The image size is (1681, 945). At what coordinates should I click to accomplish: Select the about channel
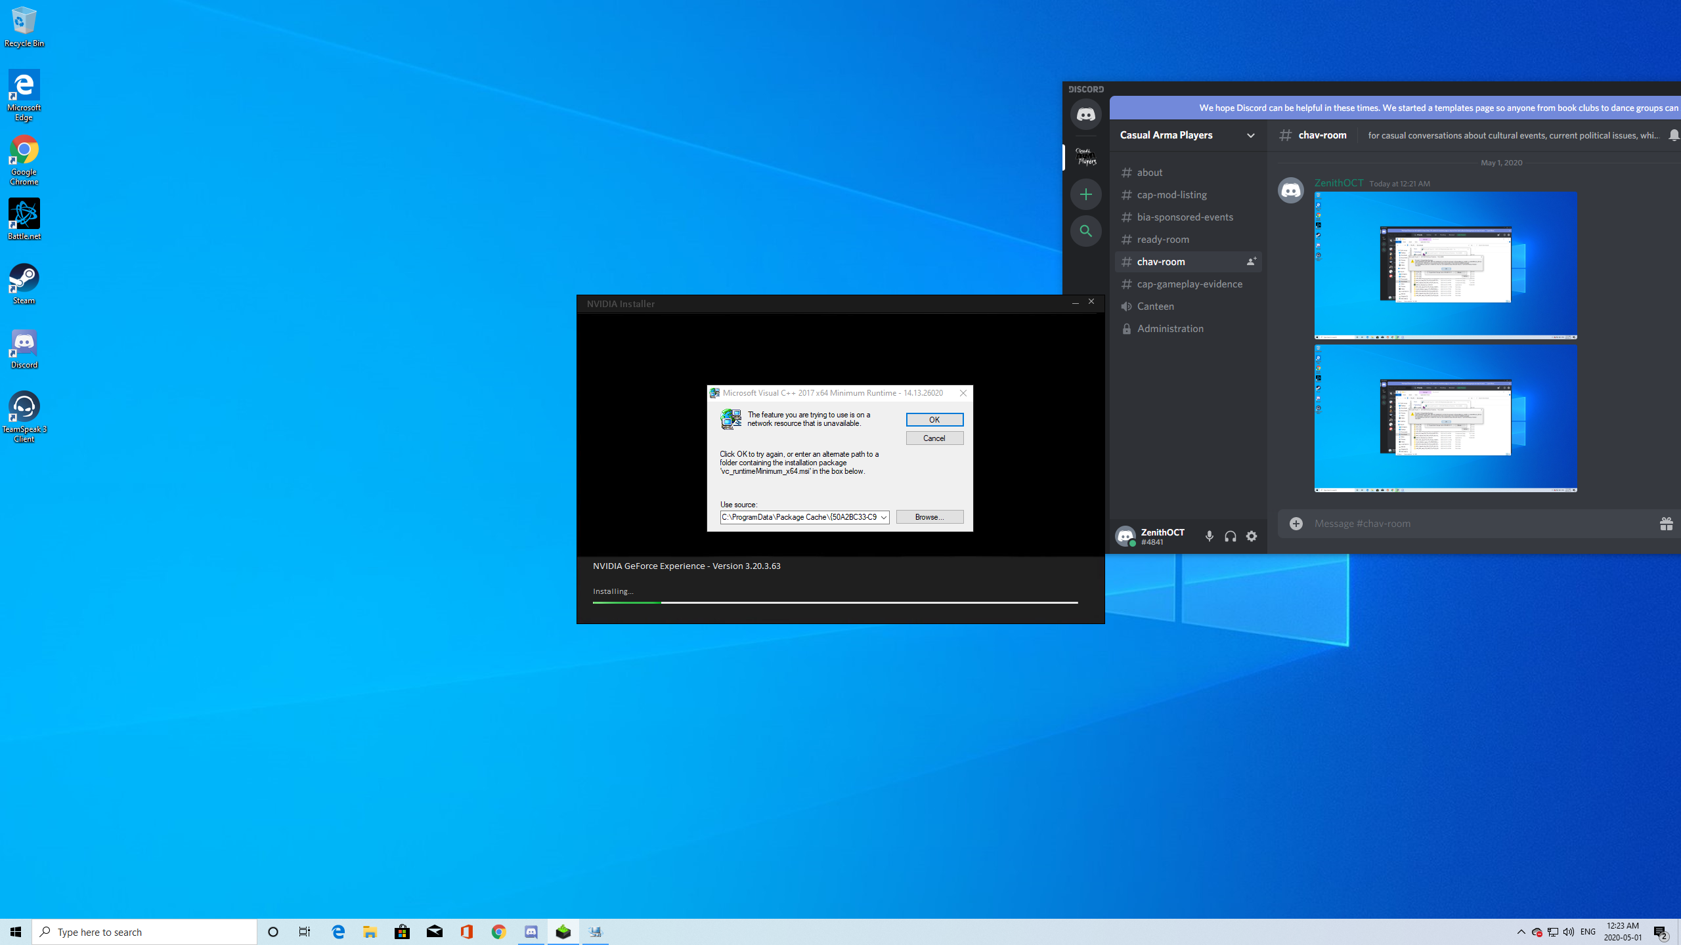1150,172
